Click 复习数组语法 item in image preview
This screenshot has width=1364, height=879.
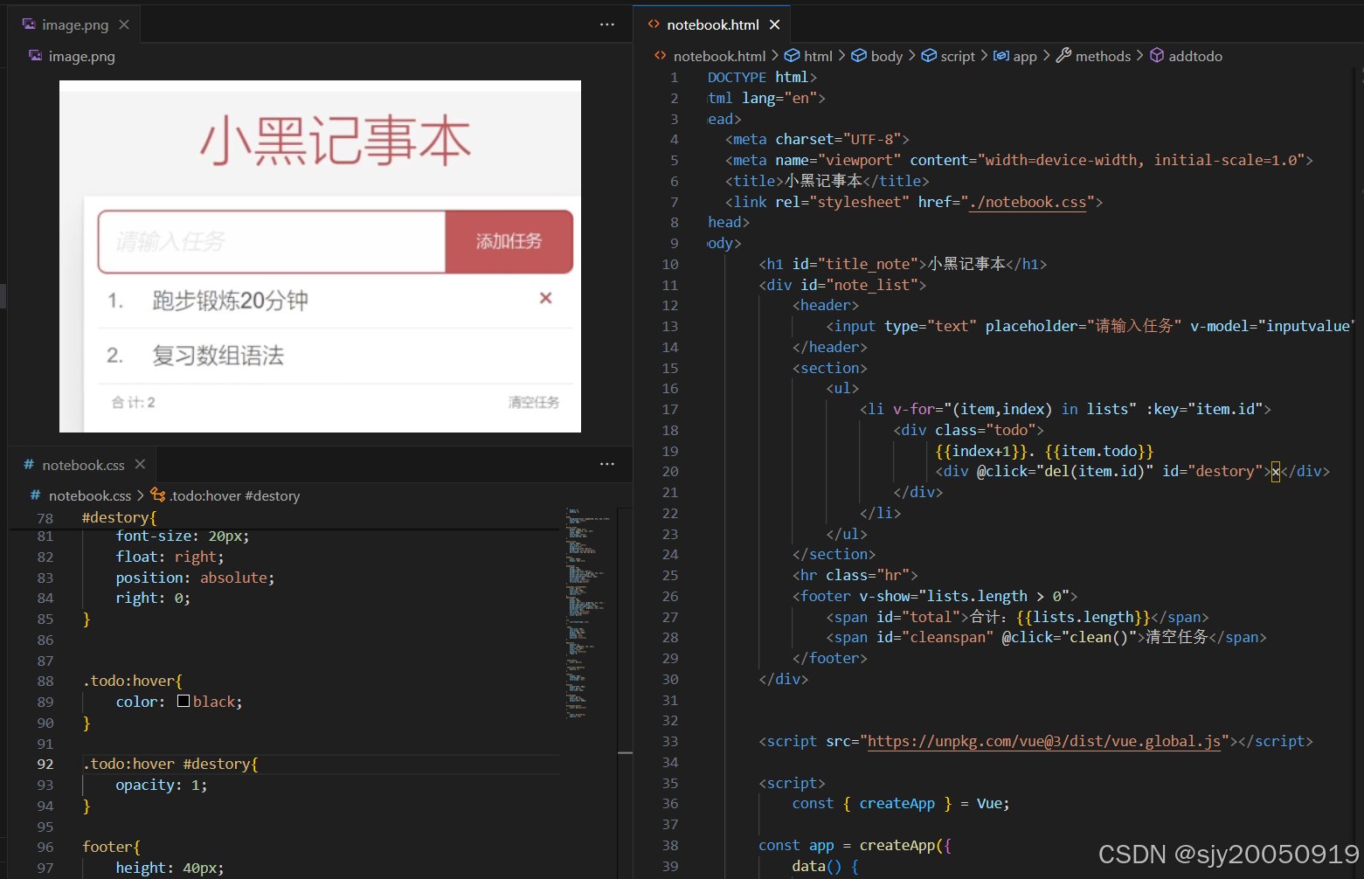218,356
